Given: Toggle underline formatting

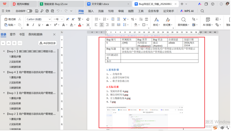Looking at the screenshot, I should click(x=39, y=25).
